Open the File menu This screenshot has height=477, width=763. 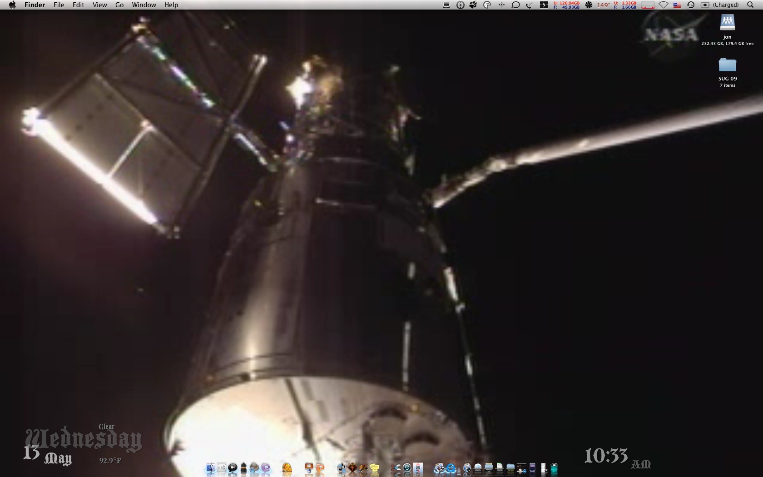pos(59,5)
